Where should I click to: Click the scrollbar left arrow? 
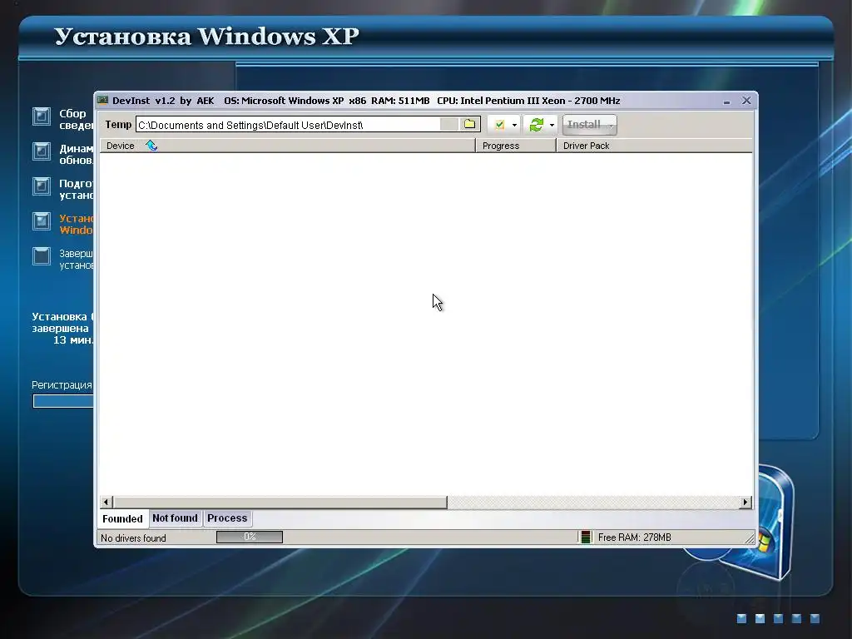(106, 502)
